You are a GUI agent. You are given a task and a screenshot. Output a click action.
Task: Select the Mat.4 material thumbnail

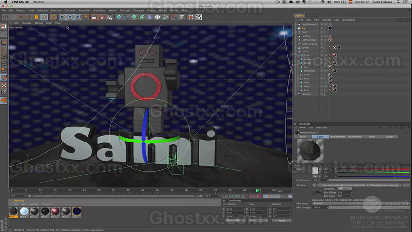14,211
